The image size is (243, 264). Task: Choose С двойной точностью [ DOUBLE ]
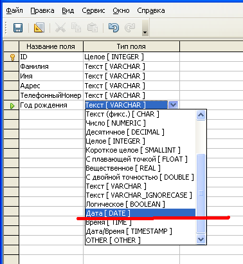click(140, 177)
